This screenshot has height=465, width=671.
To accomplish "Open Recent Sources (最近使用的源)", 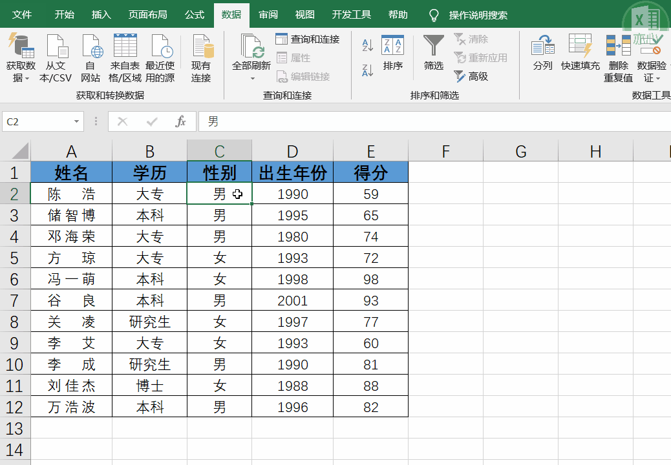I will point(160,59).
